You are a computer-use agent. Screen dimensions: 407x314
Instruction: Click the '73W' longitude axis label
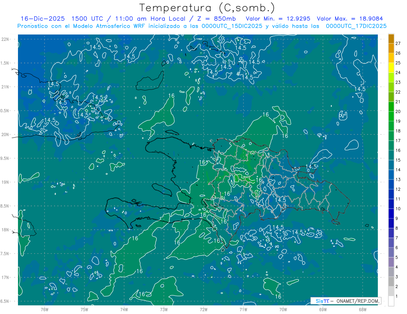click(164, 309)
